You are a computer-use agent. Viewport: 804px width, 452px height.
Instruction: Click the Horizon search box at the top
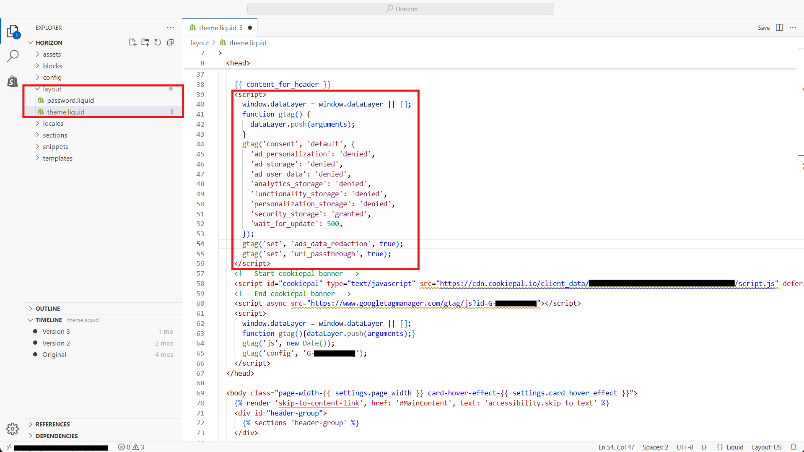[401, 8]
